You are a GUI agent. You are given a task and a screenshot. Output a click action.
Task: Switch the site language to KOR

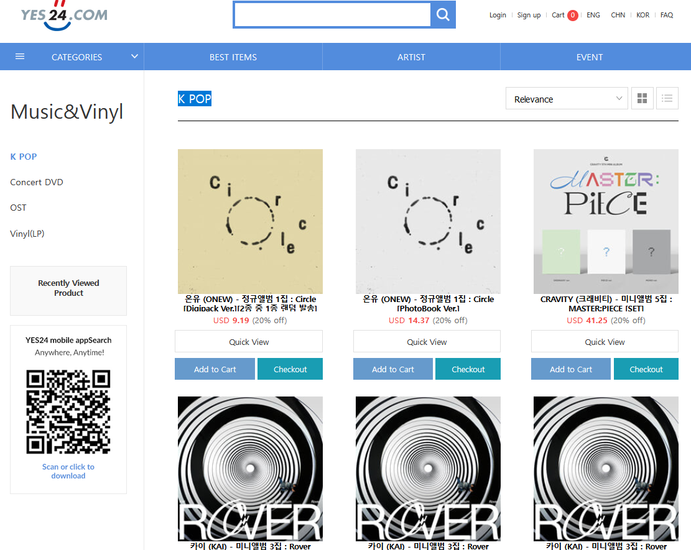pos(642,15)
